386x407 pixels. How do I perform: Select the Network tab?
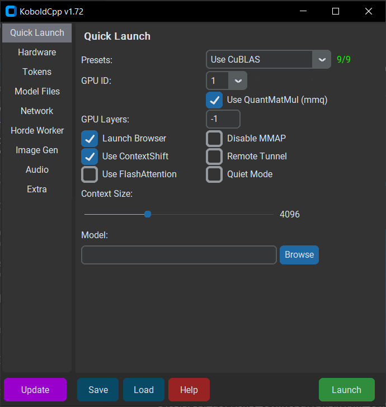37,111
